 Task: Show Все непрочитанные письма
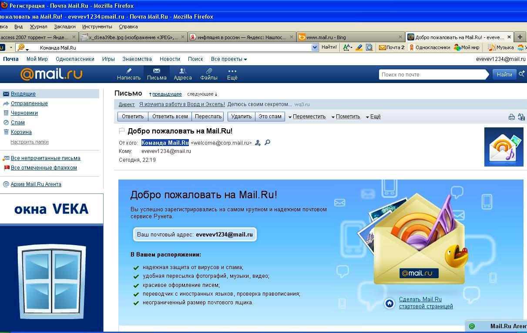(x=46, y=158)
